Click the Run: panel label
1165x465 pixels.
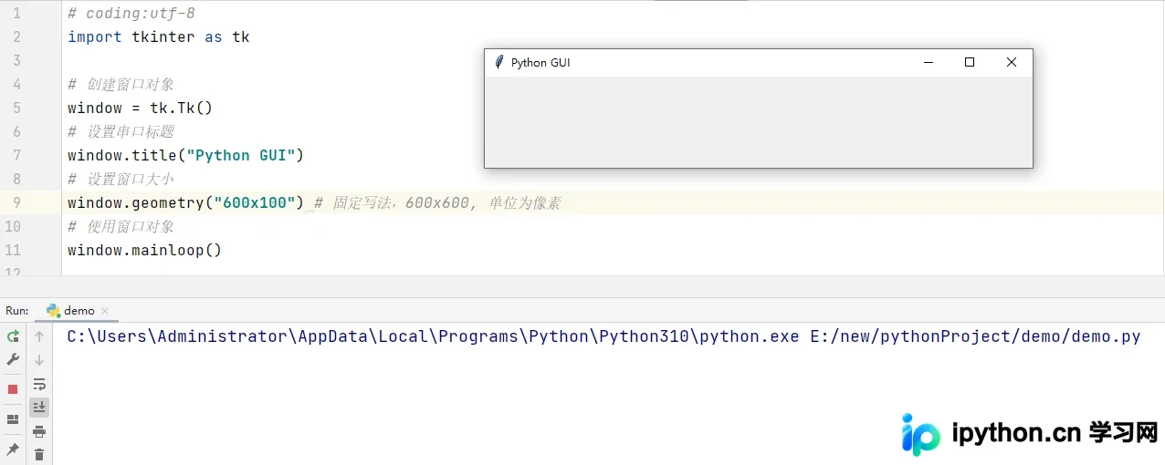[x=16, y=311]
